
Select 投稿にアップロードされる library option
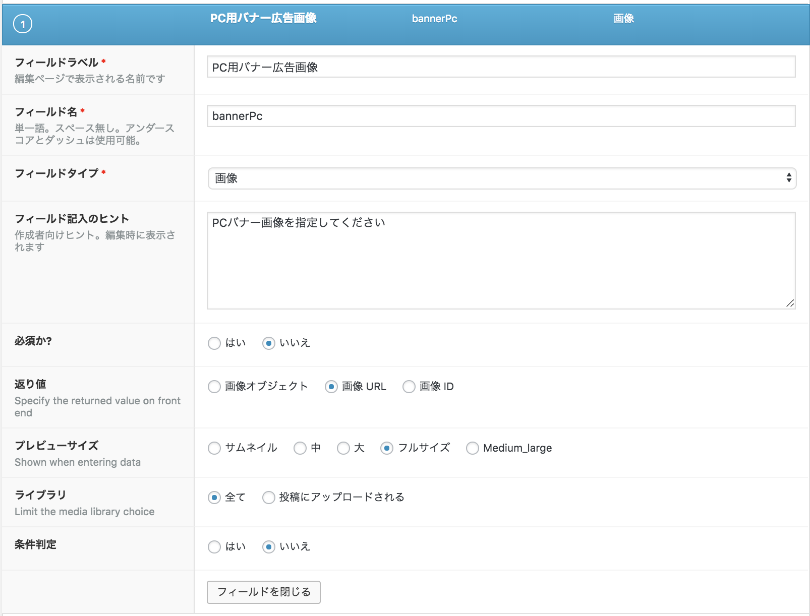click(269, 498)
